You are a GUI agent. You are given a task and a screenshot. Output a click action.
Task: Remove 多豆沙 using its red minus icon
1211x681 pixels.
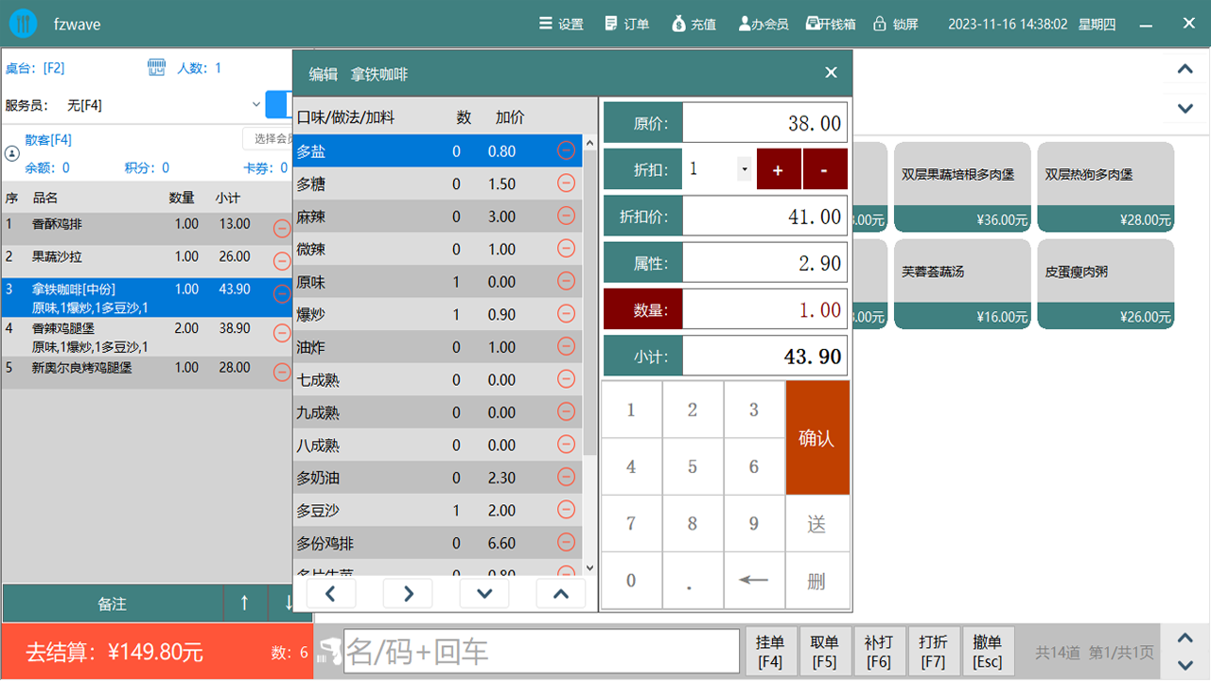(566, 509)
